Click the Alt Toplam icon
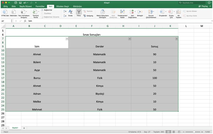 [179, 12]
